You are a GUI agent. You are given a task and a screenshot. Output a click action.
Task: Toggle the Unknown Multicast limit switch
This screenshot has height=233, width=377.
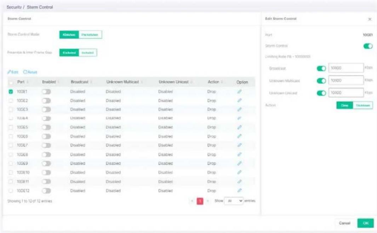(321, 81)
